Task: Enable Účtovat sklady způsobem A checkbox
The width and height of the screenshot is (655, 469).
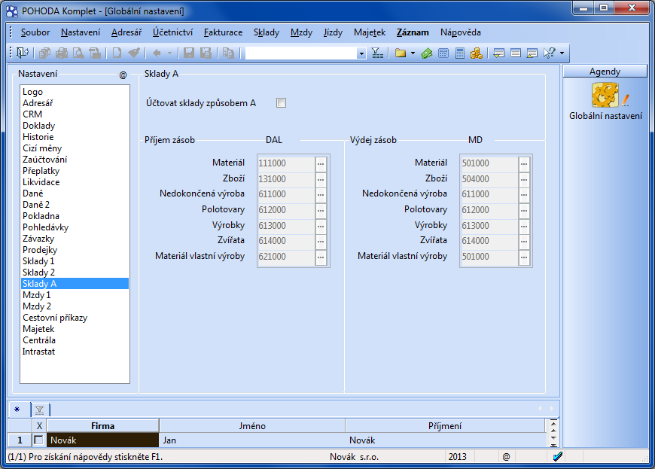Action: pos(282,103)
